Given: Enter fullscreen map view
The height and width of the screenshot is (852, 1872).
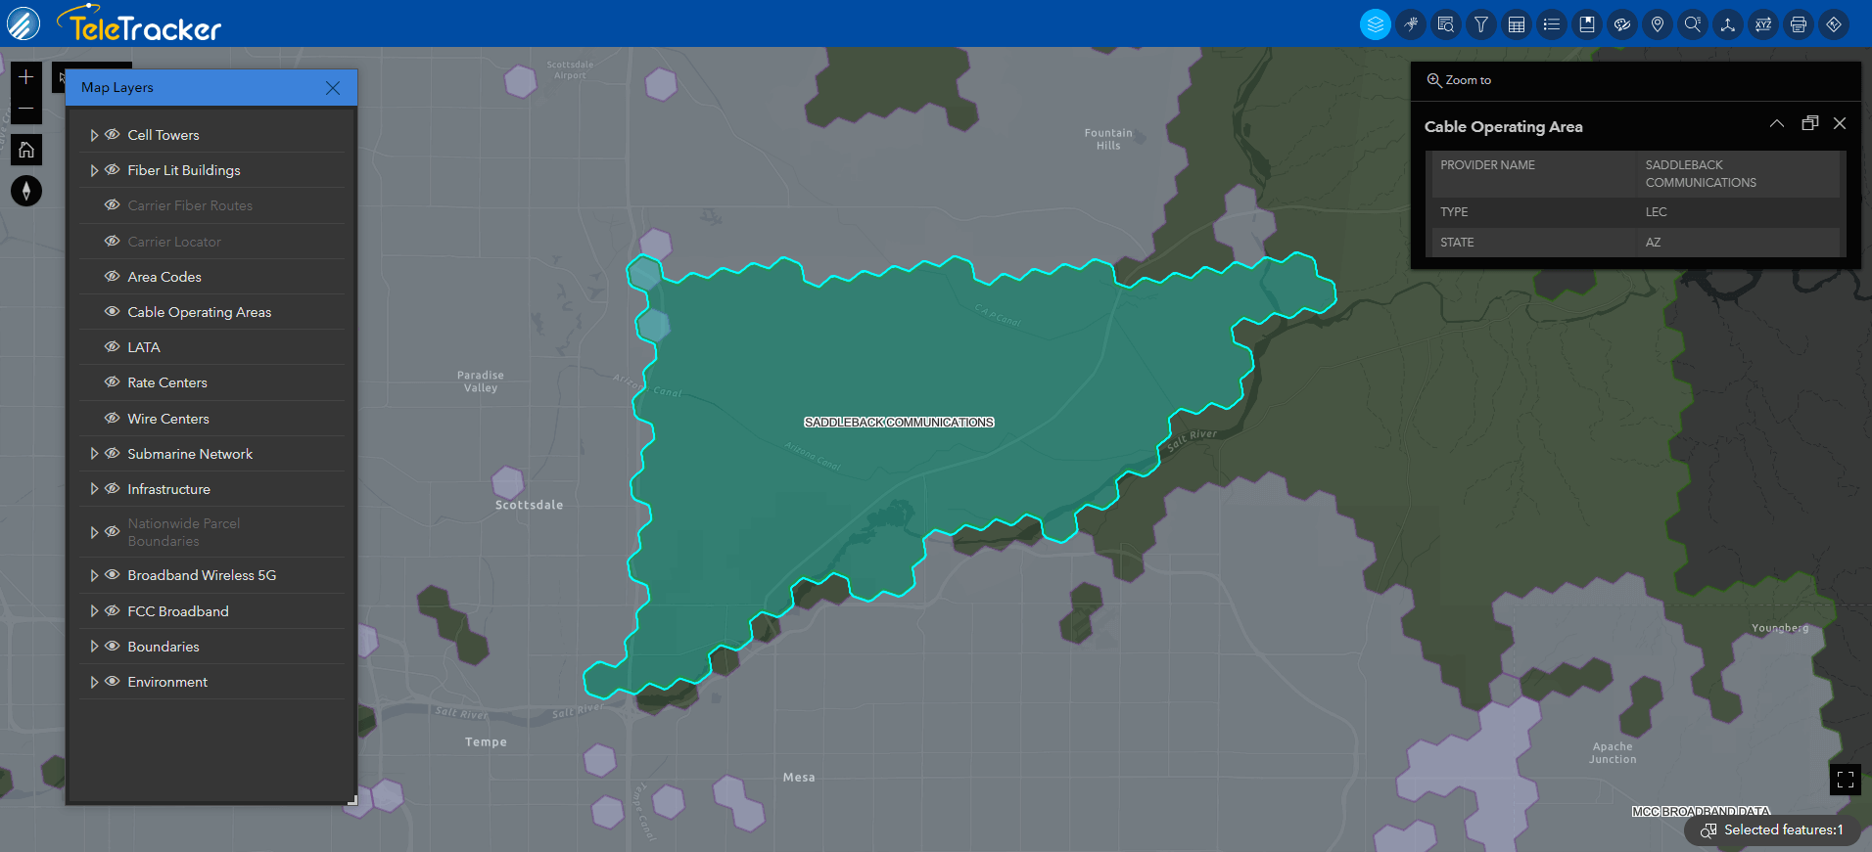Looking at the screenshot, I should tap(1846, 780).
